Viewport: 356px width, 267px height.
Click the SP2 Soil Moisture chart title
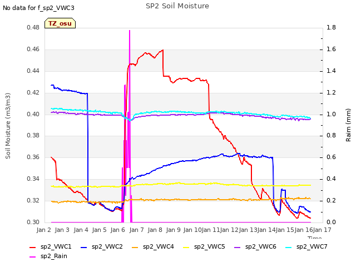coord(177,6)
